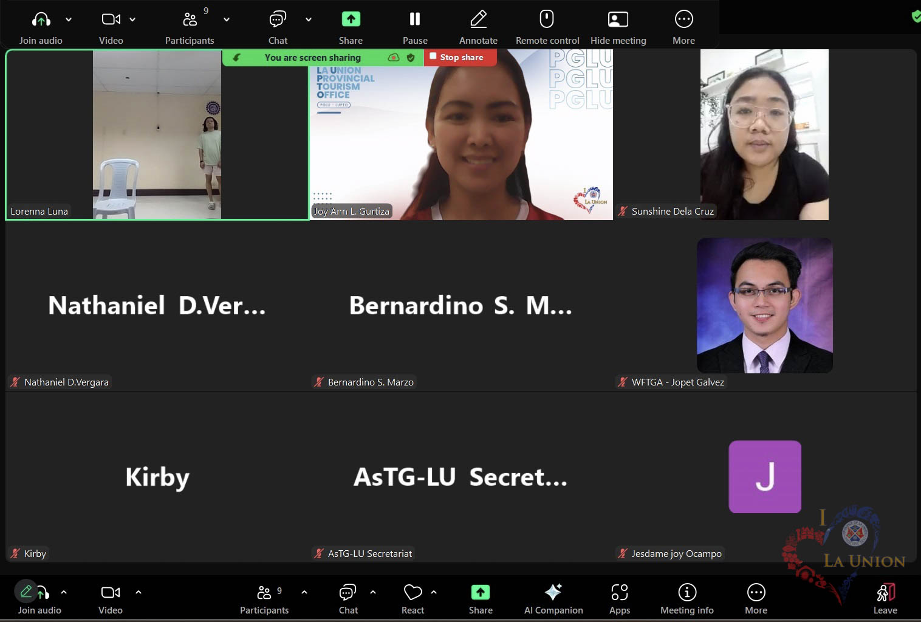Click the green security shield at the top right
The image size is (921, 622).
coord(916,16)
